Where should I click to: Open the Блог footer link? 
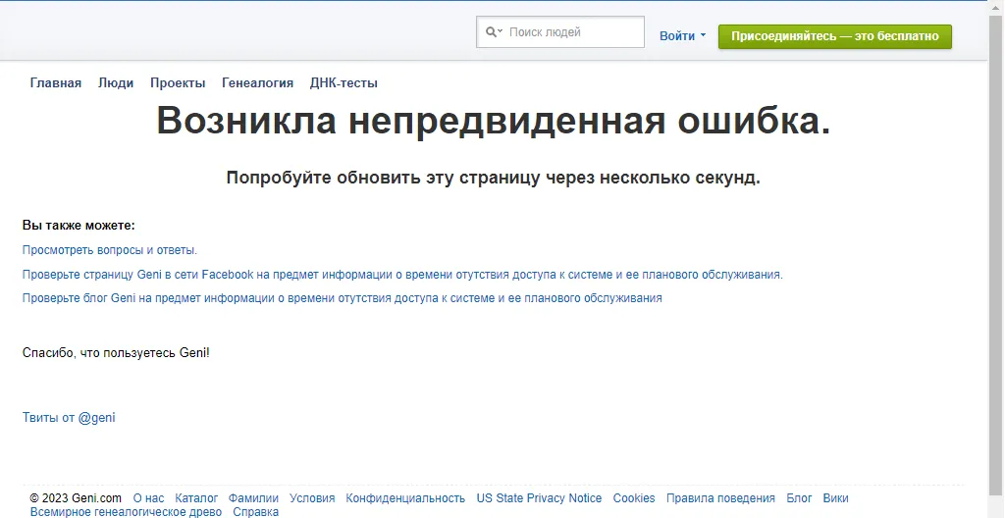(799, 498)
